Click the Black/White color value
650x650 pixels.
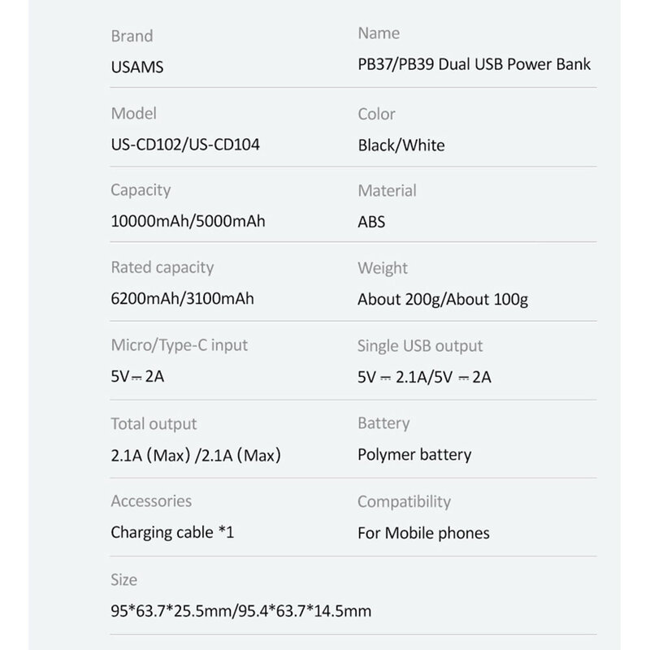(x=401, y=145)
